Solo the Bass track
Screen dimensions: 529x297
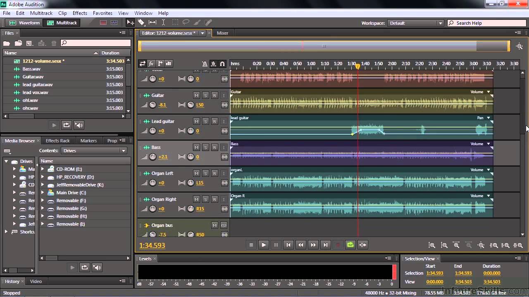click(x=205, y=147)
